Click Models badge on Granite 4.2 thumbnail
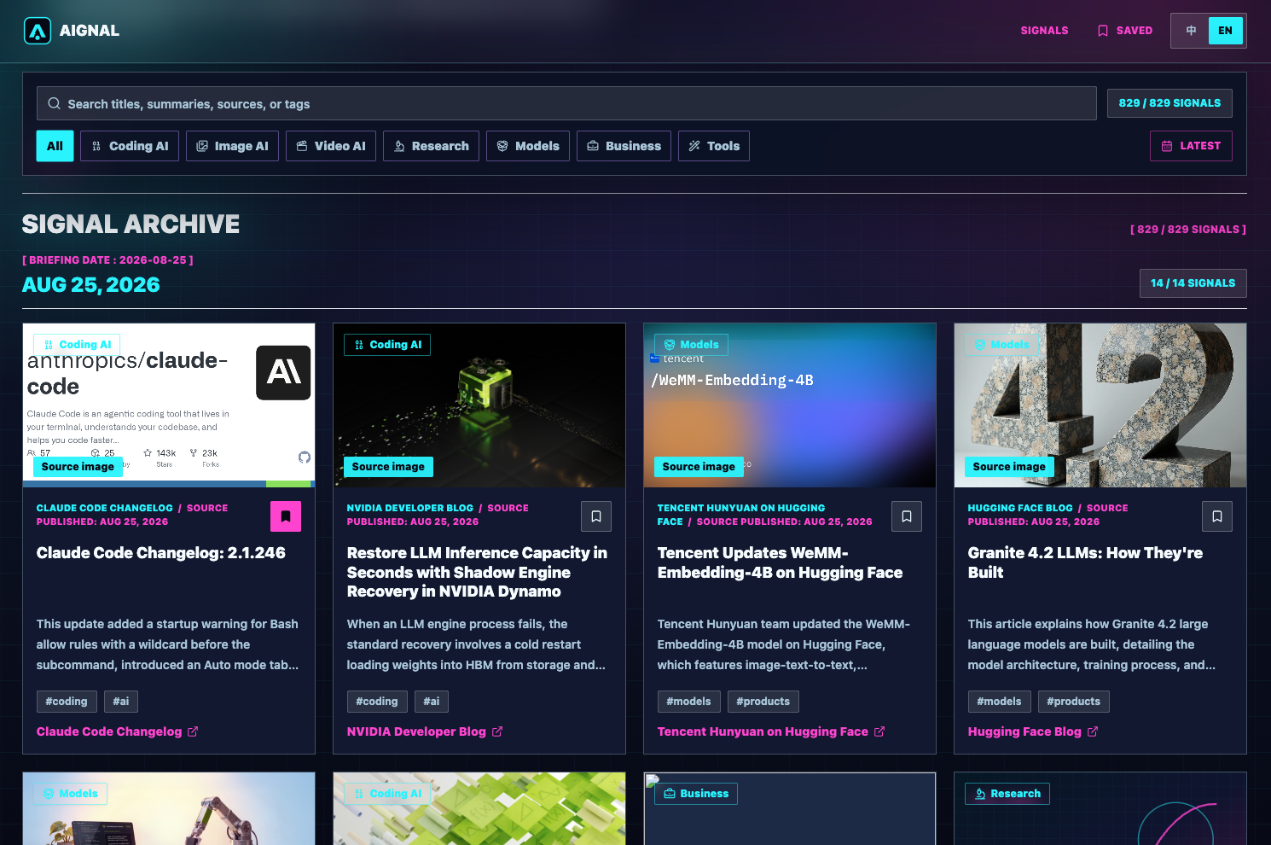 point(1001,345)
